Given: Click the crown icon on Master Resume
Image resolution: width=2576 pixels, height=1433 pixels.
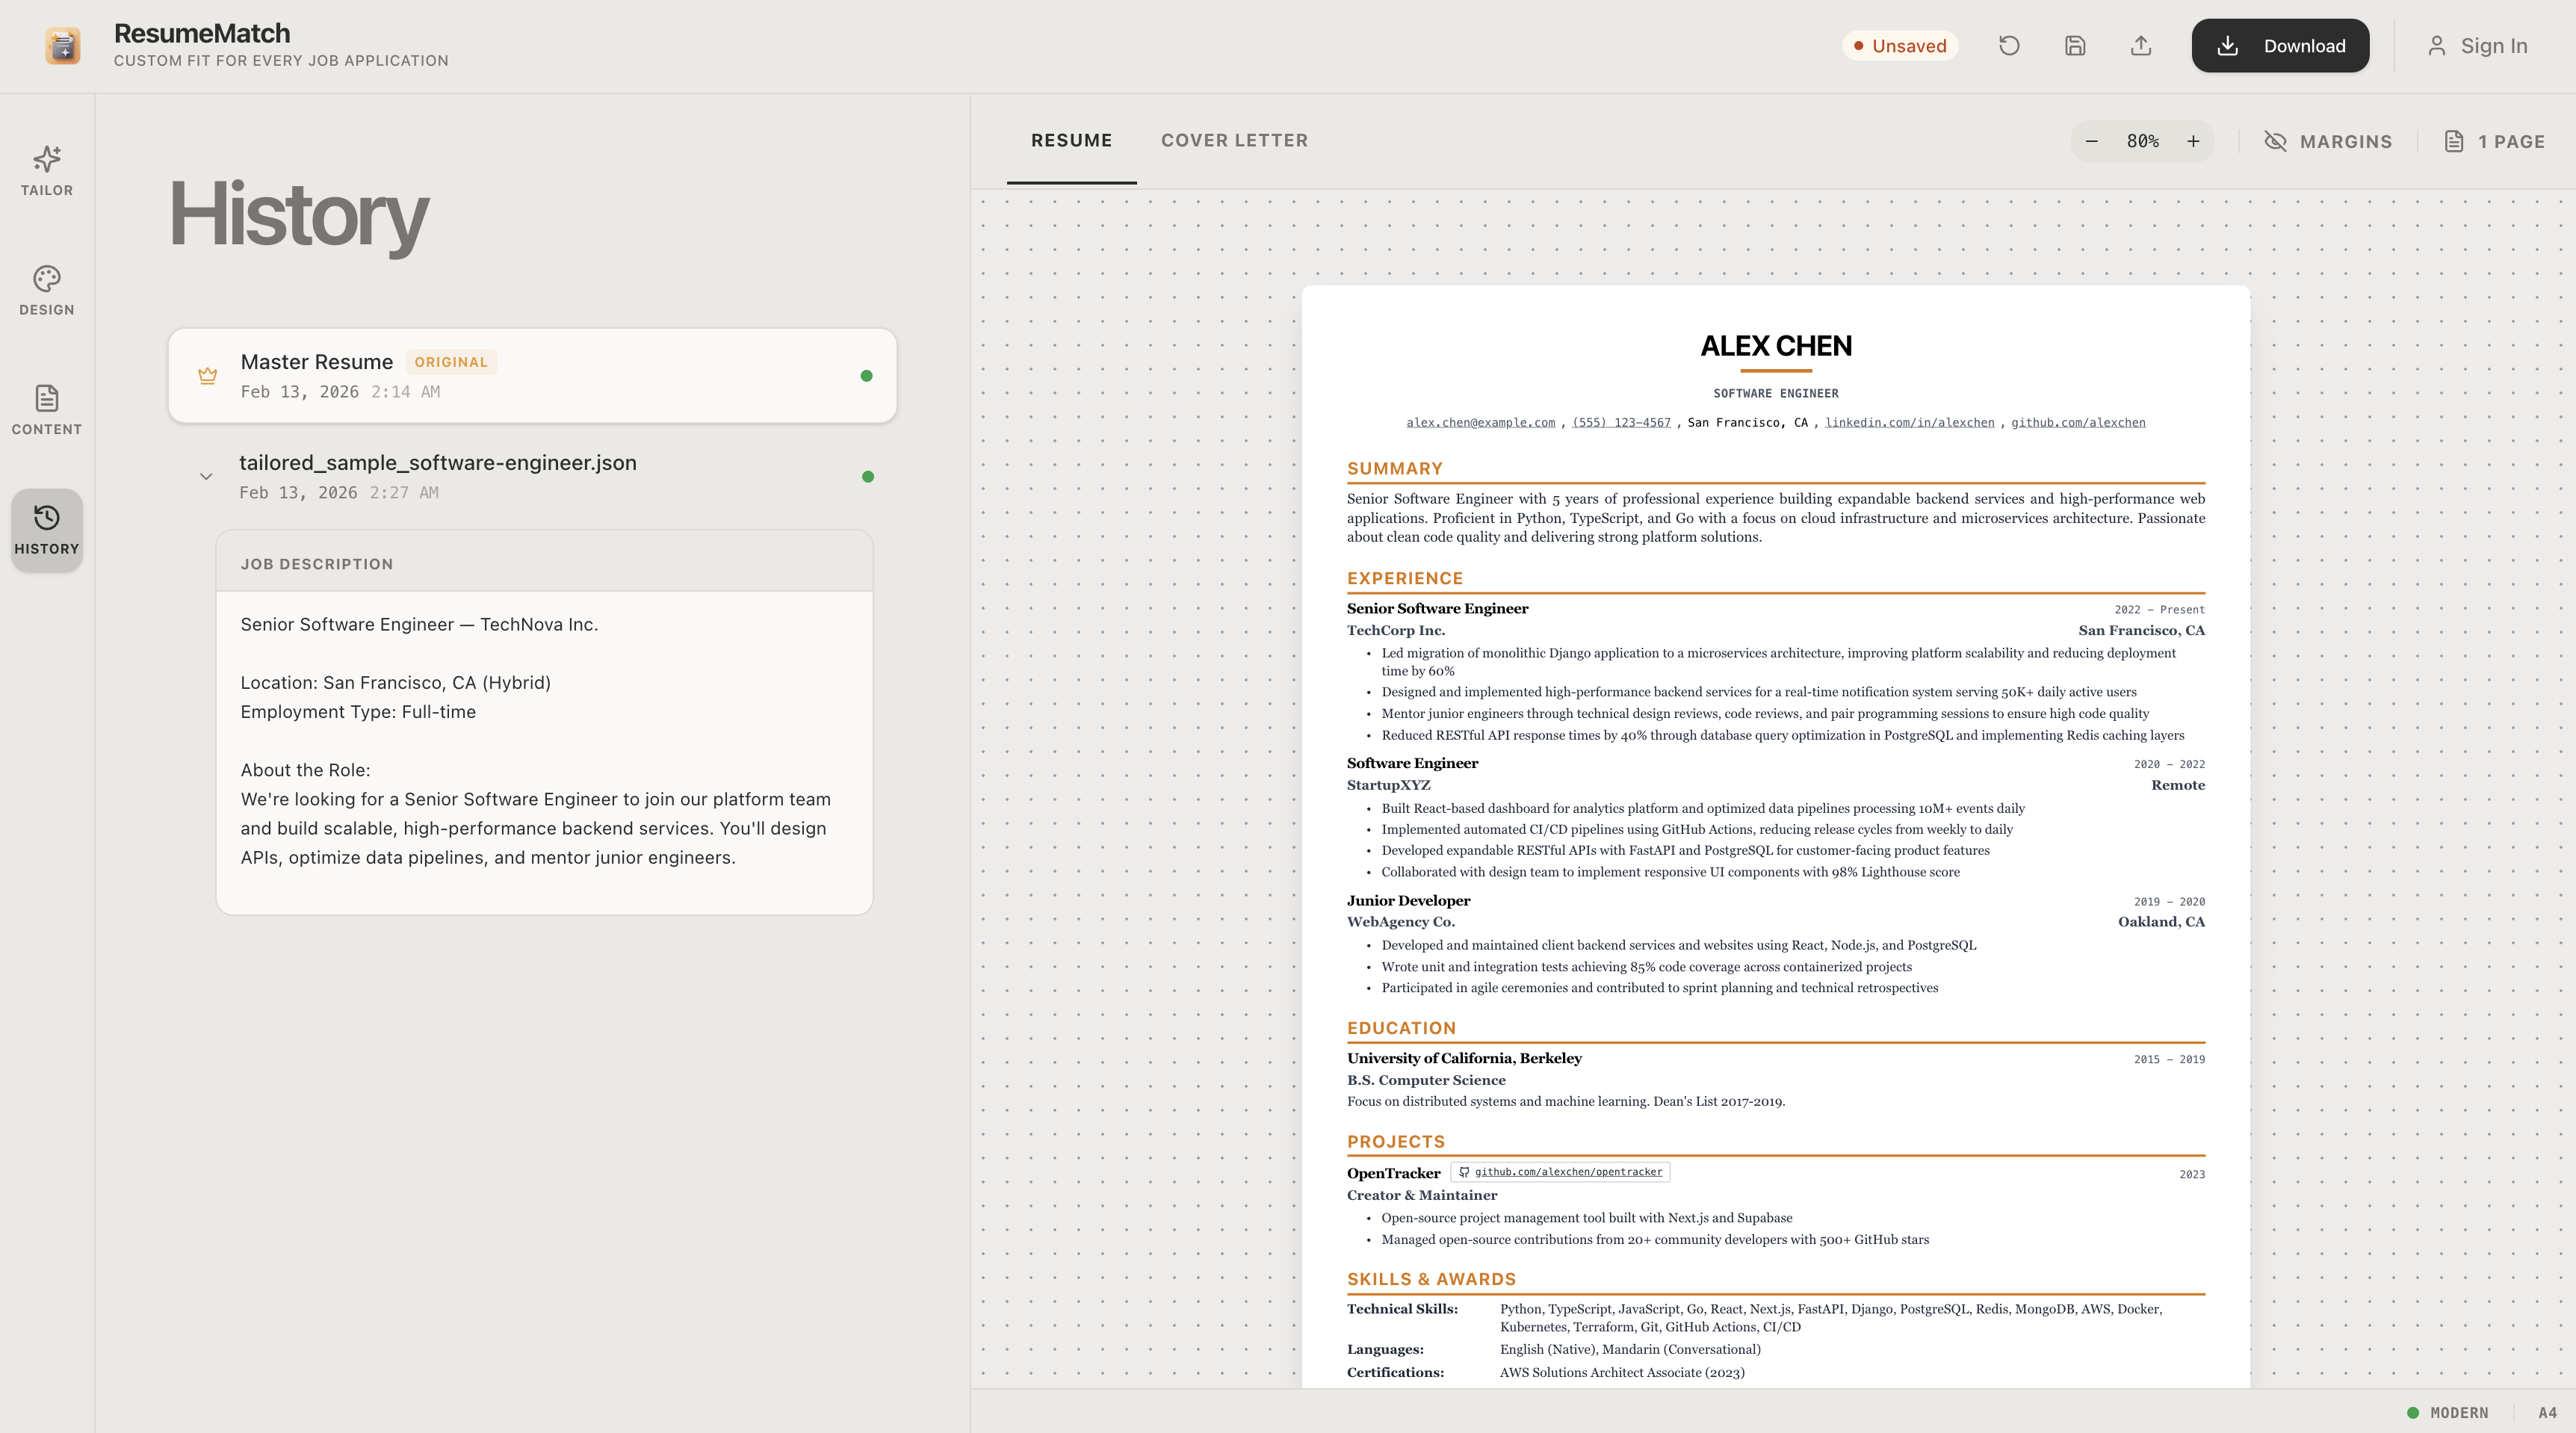Looking at the screenshot, I should coord(207,375).
